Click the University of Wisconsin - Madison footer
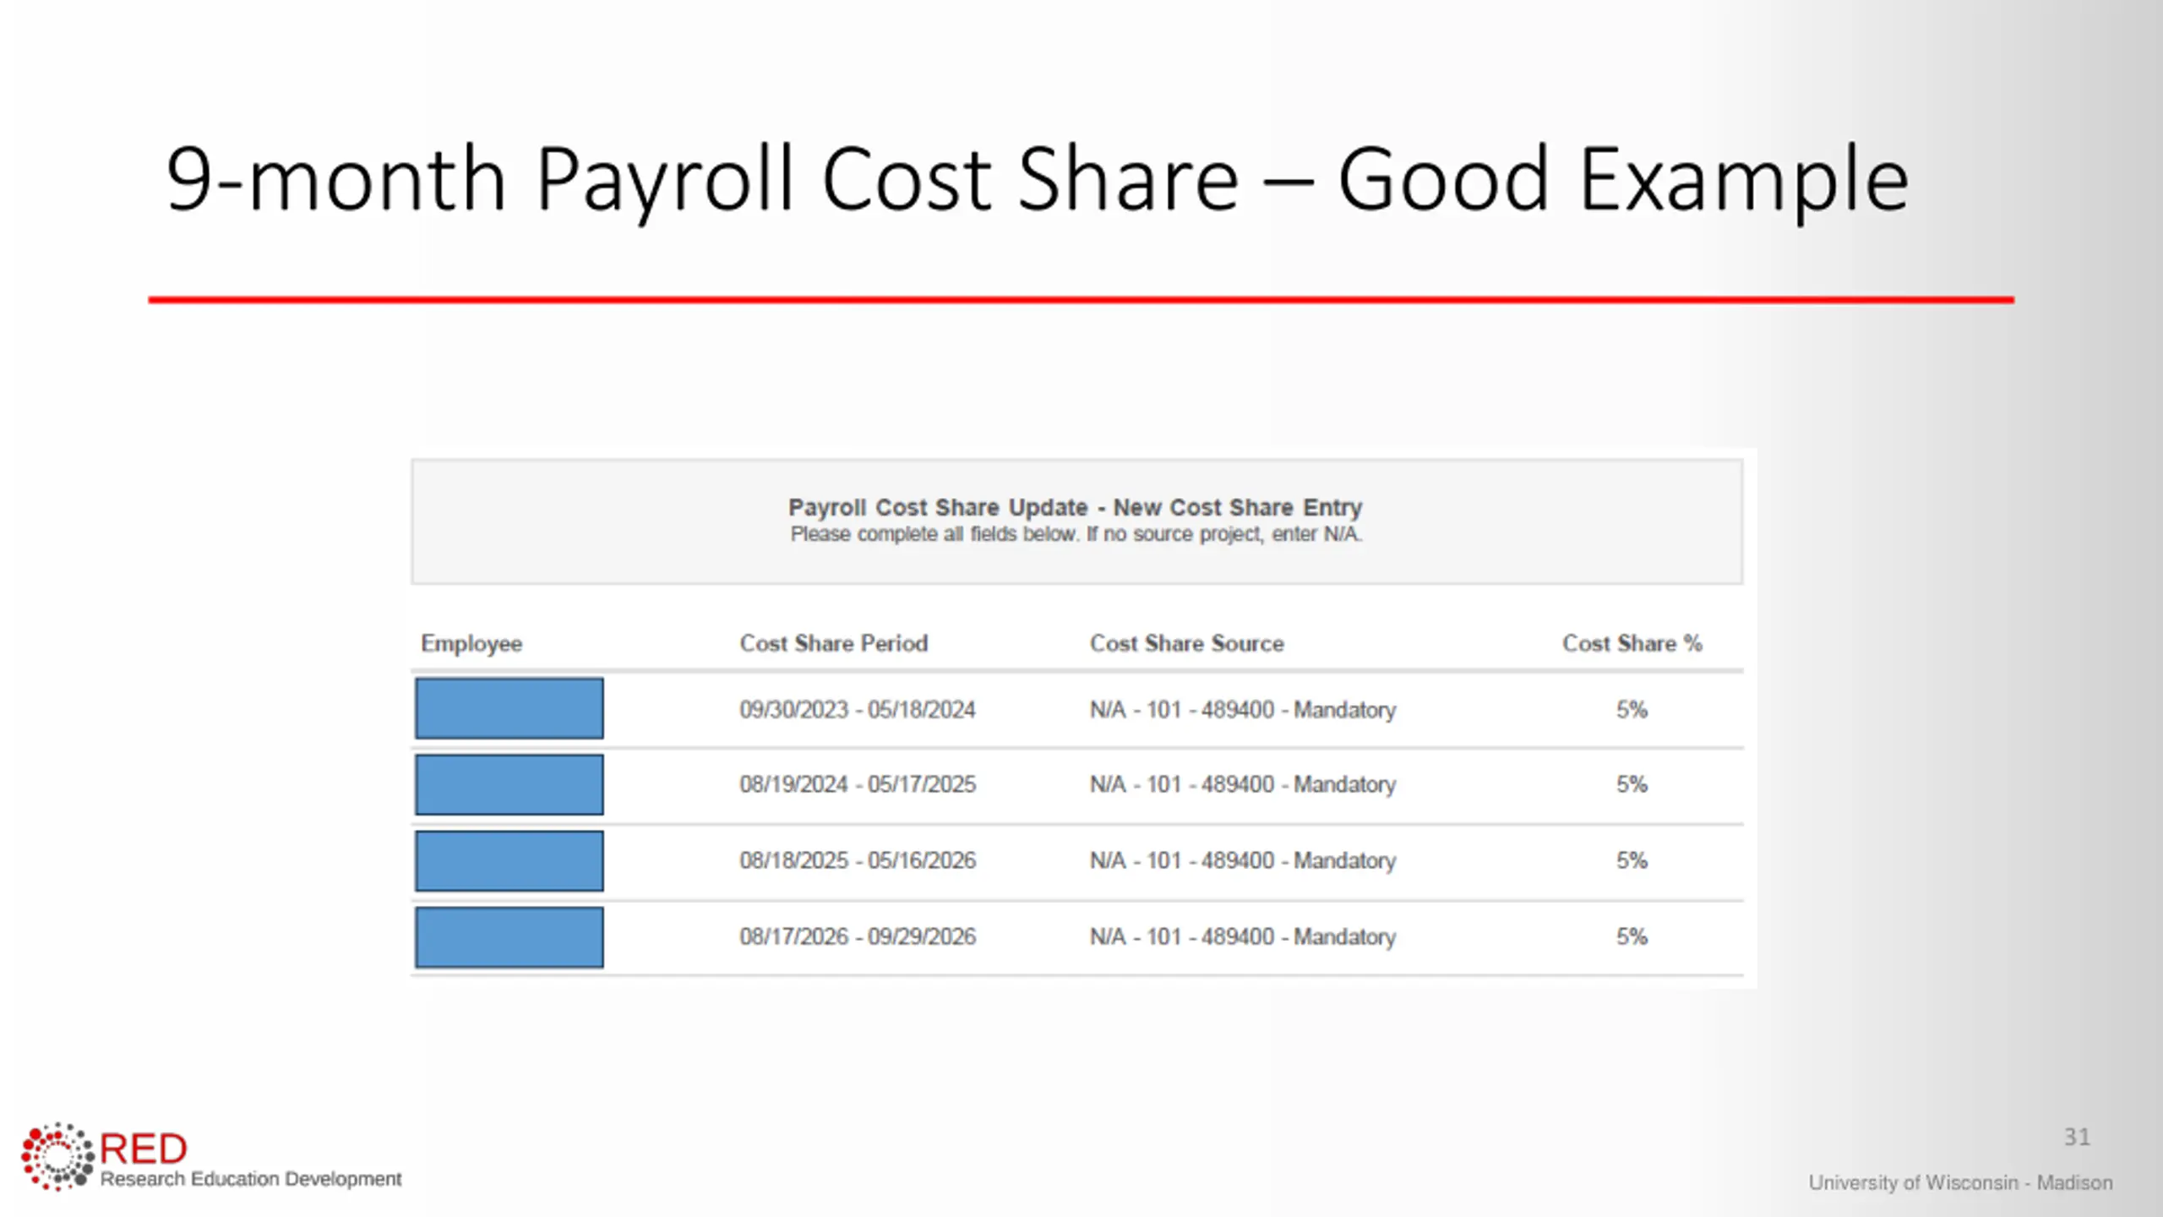This screenshot has height=1217, width=2163. click(x=1959, y=1182)
